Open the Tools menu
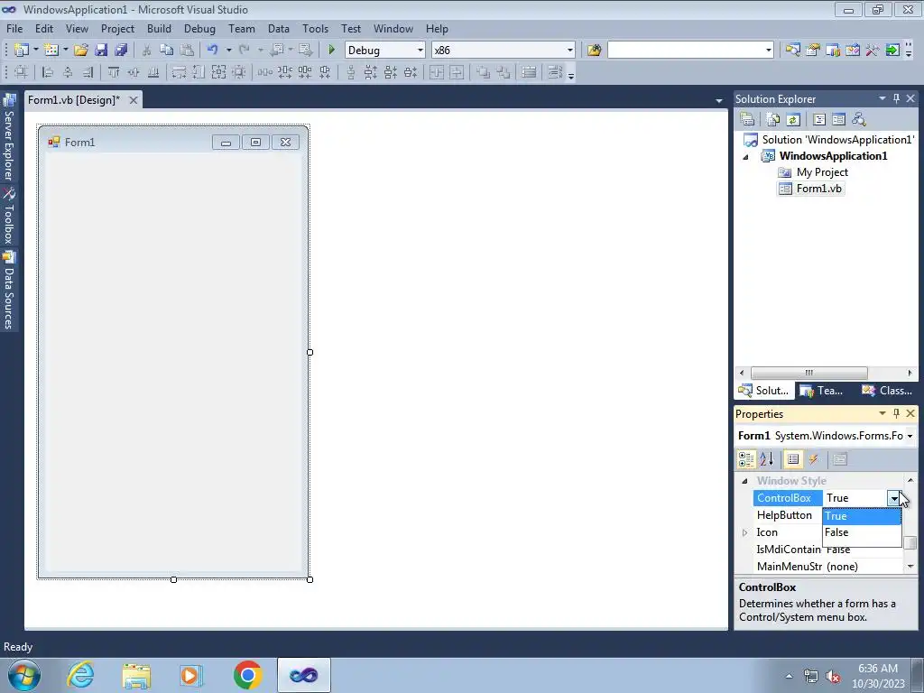Image resolution: width=924 pixels, height=693 pixels. tap(315, 28)
